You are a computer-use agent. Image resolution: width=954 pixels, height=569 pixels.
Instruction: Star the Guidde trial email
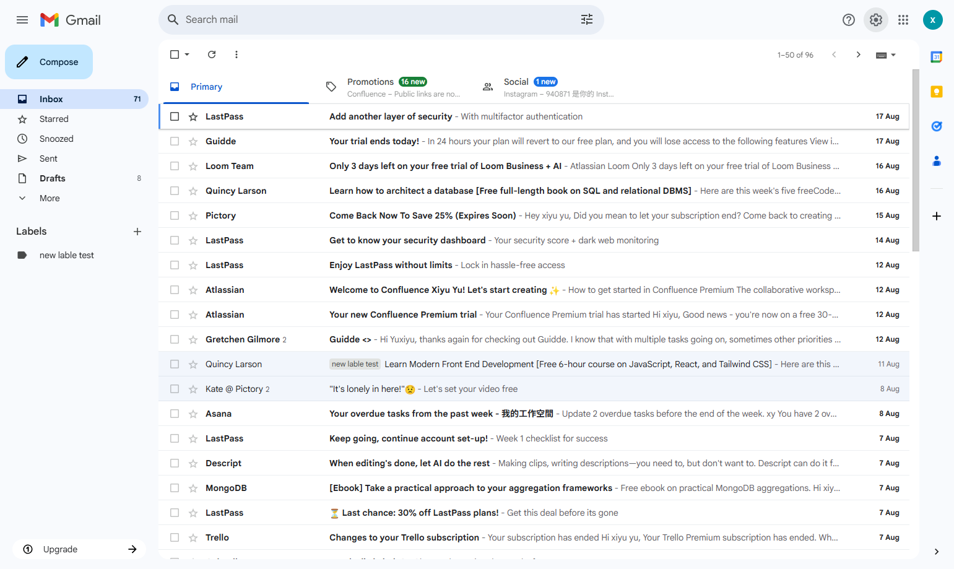coord(193,141)
